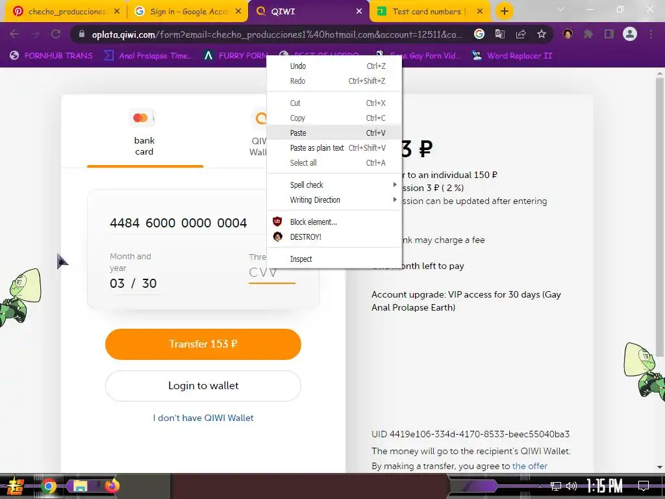Click the Mastercard bank card icon
This screenshot has height=499, width=665.
tap(141, 118)
